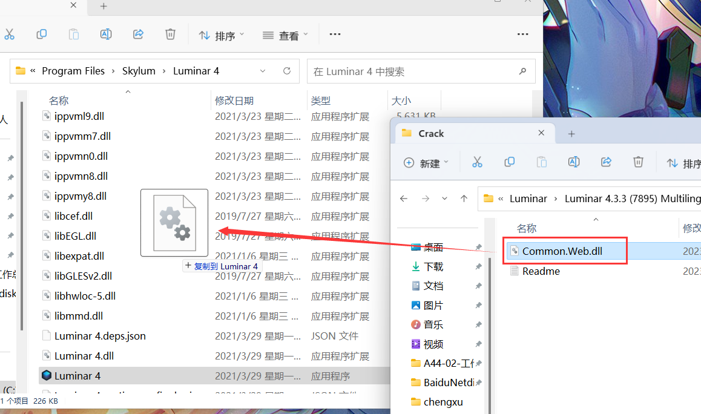Click the Cut icon in the Crack window toolbar
The width and height of the screenshot is (701, 414).
(x=477, y=162)
